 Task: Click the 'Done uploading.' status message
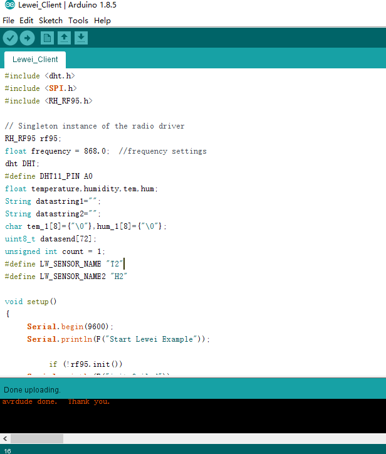32,390
